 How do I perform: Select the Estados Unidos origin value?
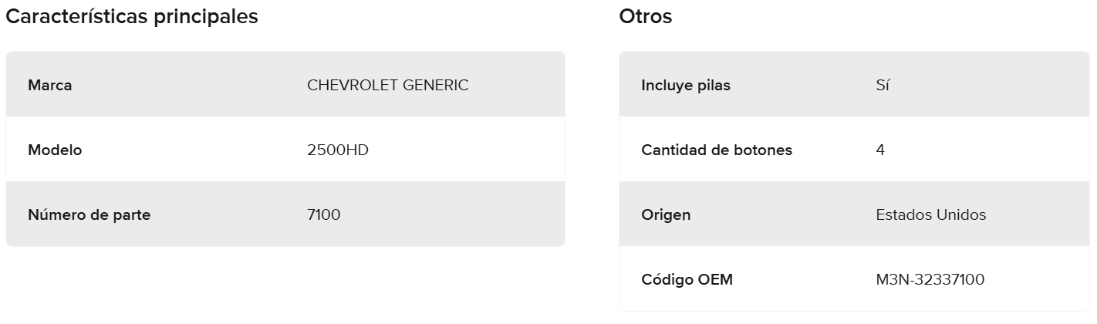[930, 214]
